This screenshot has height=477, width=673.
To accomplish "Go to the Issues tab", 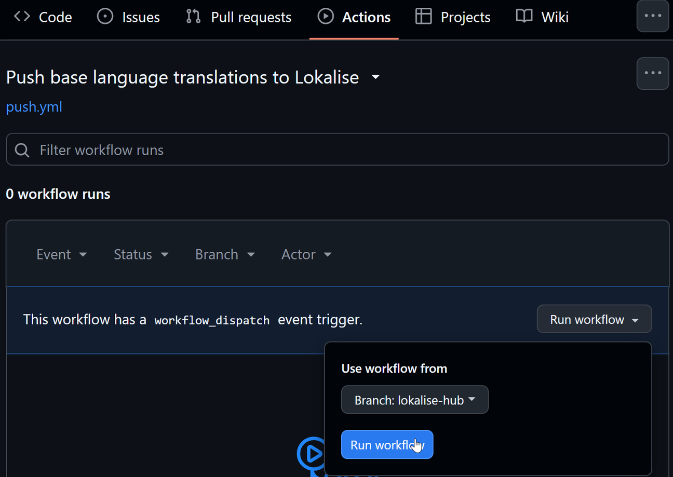I will (128, 16).
